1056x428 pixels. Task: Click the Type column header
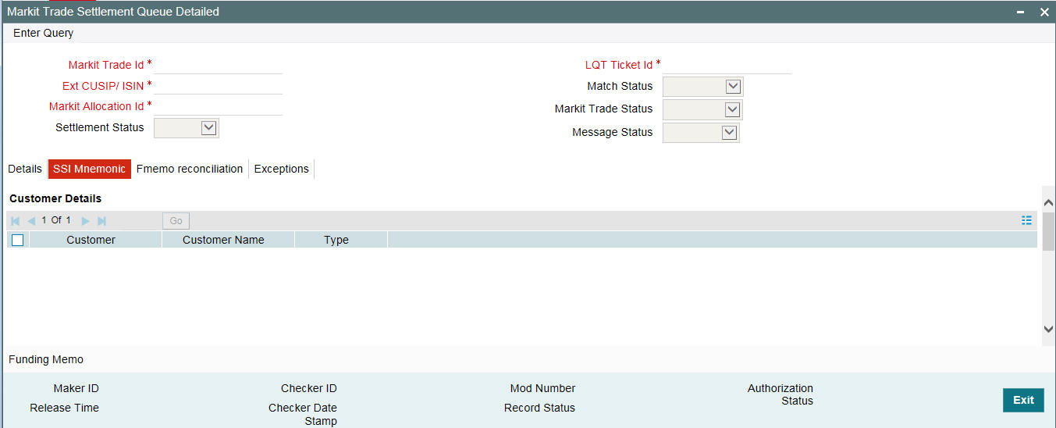[336, 240]
